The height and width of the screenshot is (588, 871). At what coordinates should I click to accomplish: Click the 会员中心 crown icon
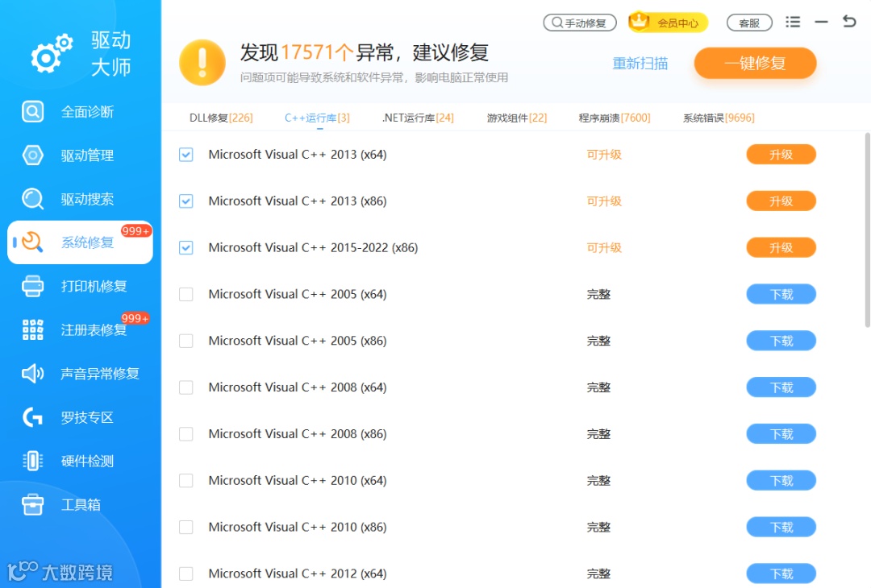pyautogui.click(x=640, y=21)
